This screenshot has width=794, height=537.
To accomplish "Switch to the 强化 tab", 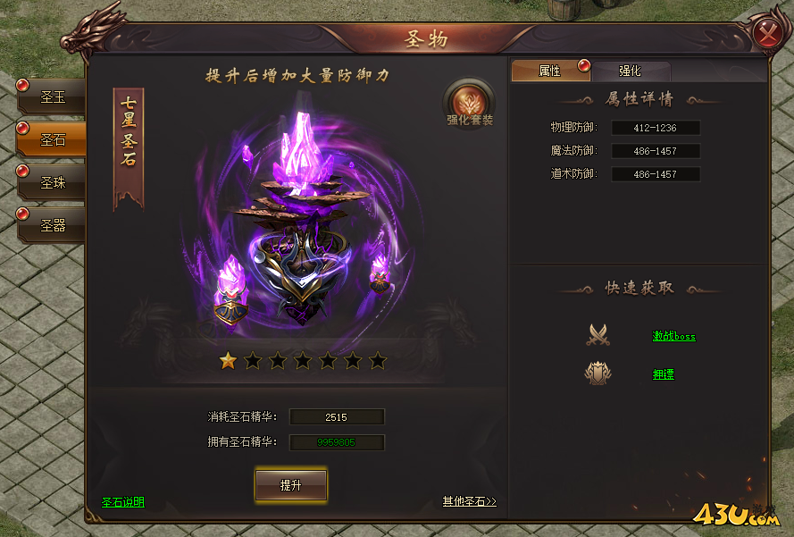I will [631, 71].
